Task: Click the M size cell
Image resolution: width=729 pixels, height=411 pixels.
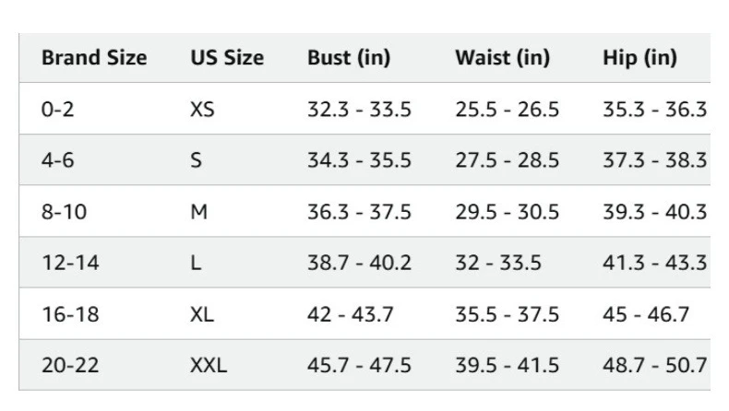Action: tap(198, 212)
